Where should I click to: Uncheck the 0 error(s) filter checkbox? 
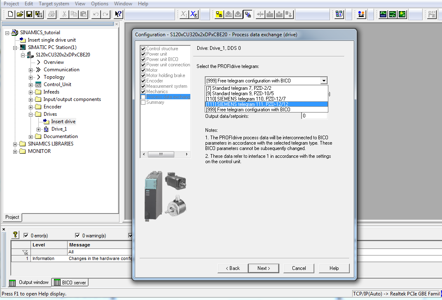tap(26, 235)
